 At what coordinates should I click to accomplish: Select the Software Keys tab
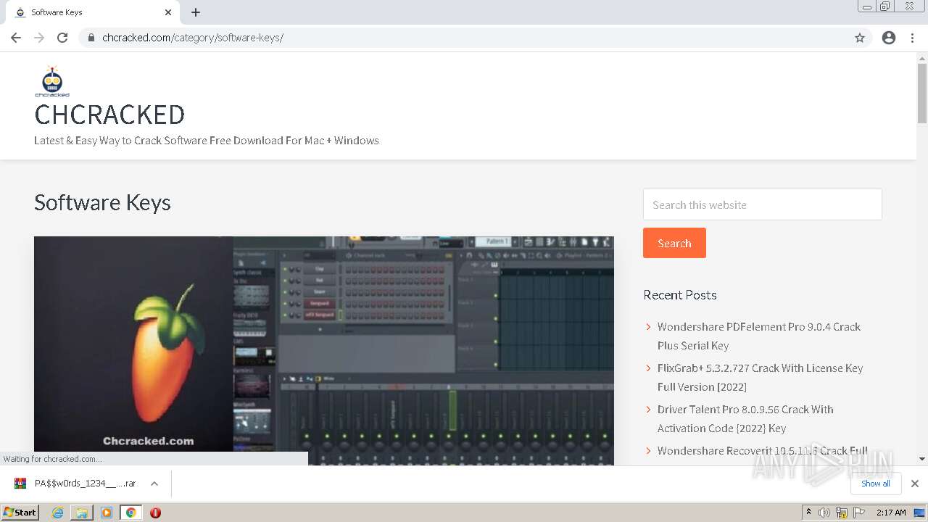(92, 12)
